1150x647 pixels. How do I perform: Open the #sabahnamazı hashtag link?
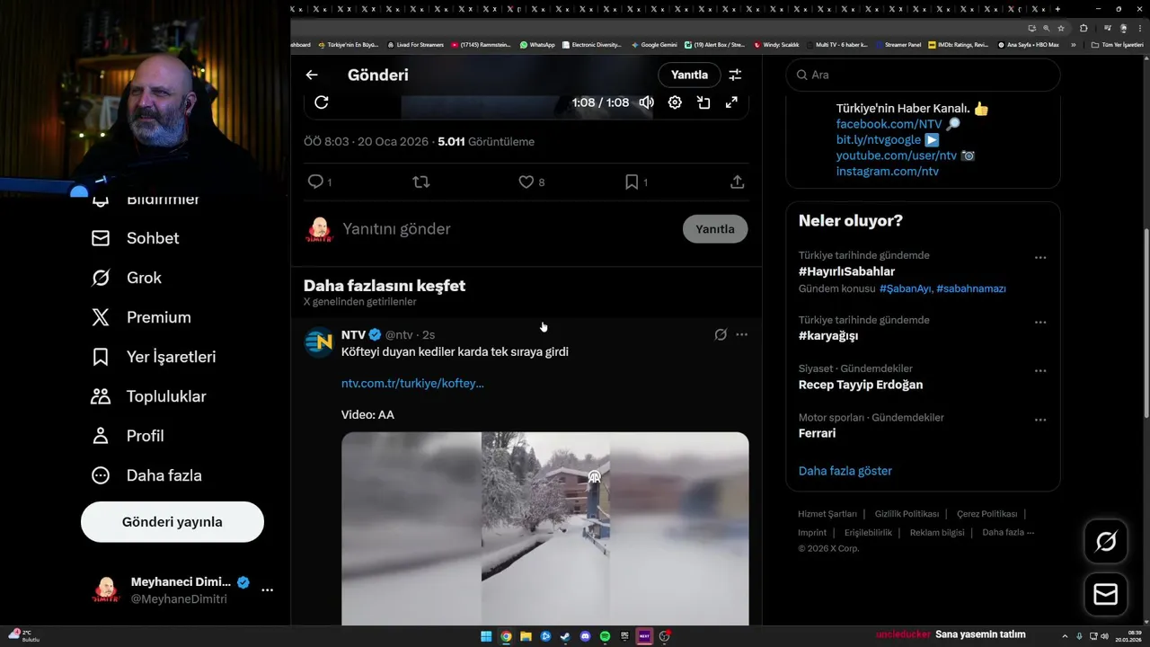(971, 288)
